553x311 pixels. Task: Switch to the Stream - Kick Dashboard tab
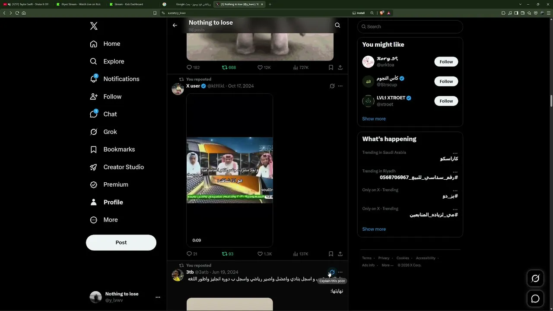133,4
